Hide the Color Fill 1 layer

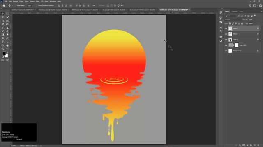click(226, 45)
